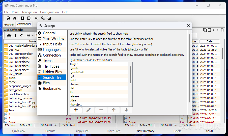Click the bookmark icon in right panel
228x136 pixels.
click(222, 30)
